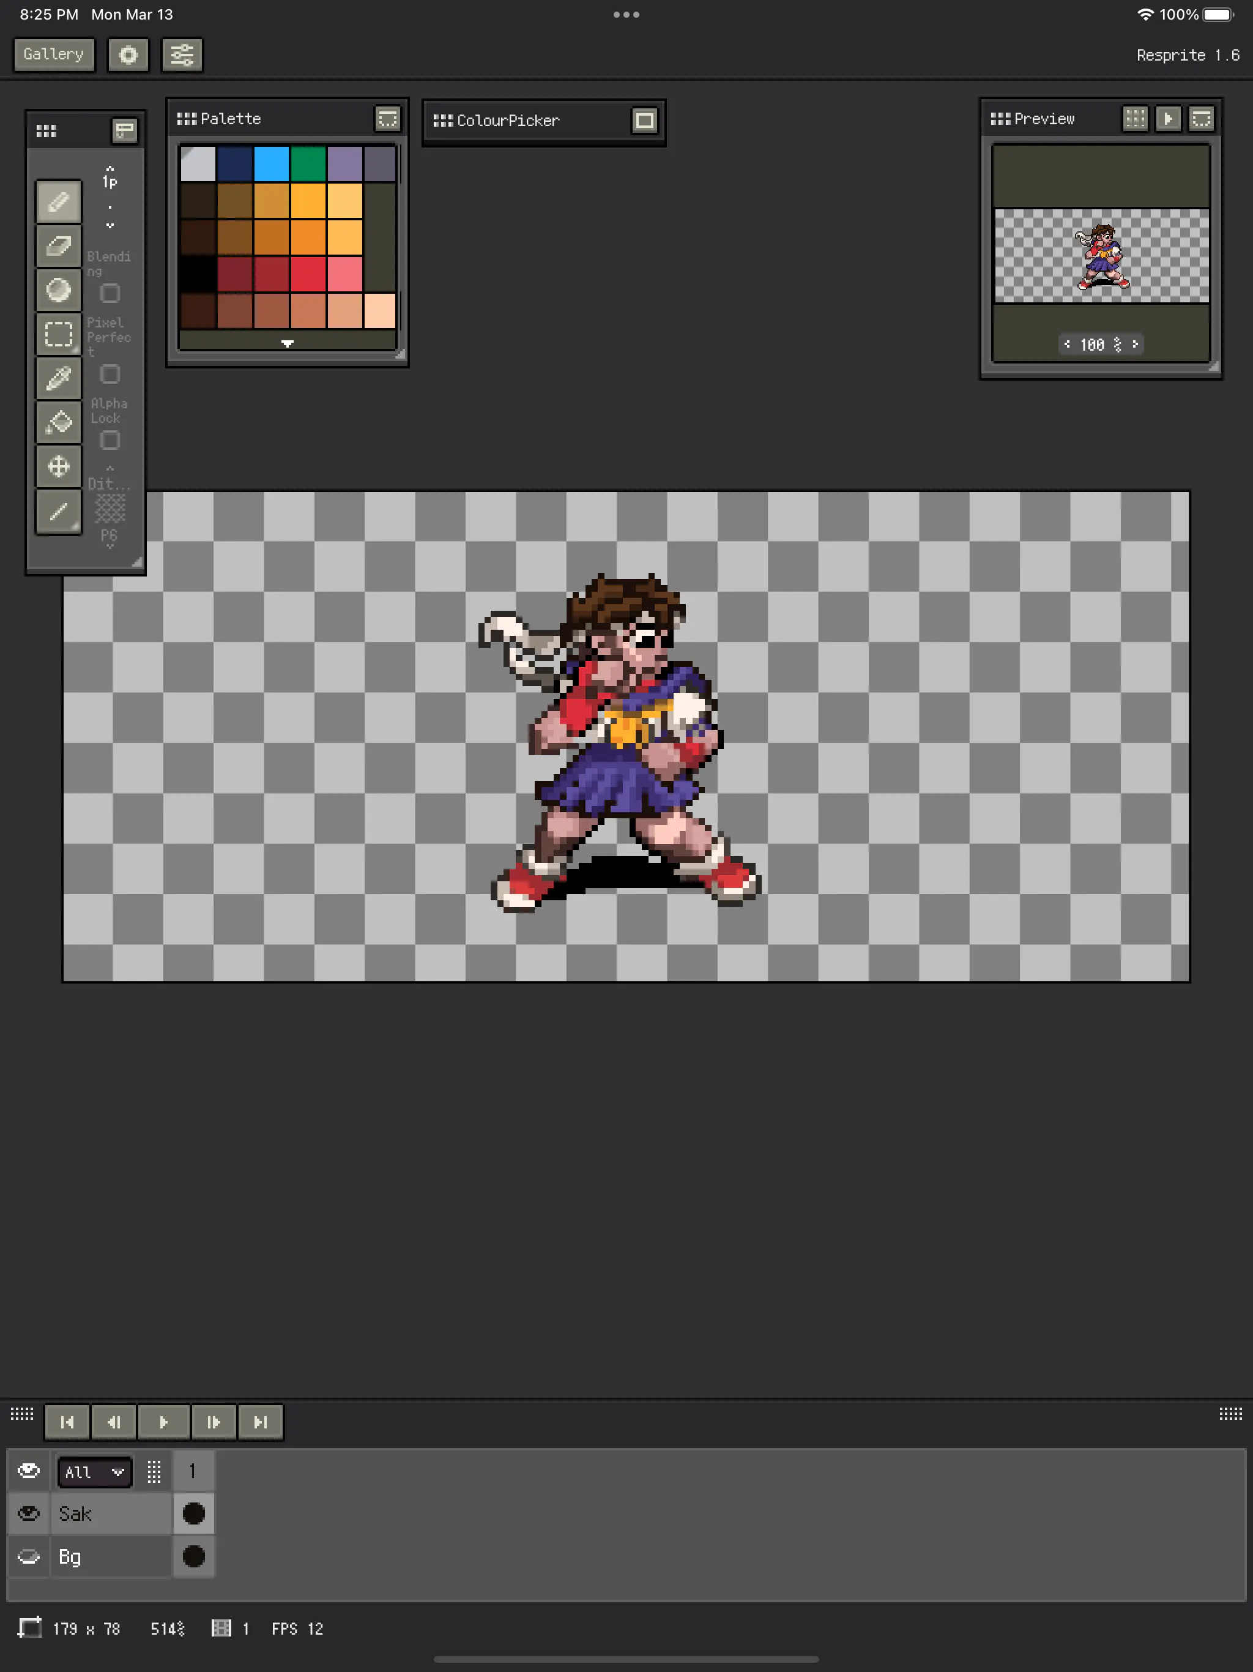The height and width of the screenshot is (1672, 1253).
Task: Select frame 1 column header
Action: 193,1470
